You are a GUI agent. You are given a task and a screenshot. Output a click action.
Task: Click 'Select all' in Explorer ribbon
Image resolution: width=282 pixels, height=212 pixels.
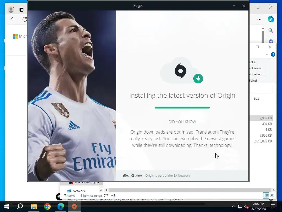click(253, 62)
